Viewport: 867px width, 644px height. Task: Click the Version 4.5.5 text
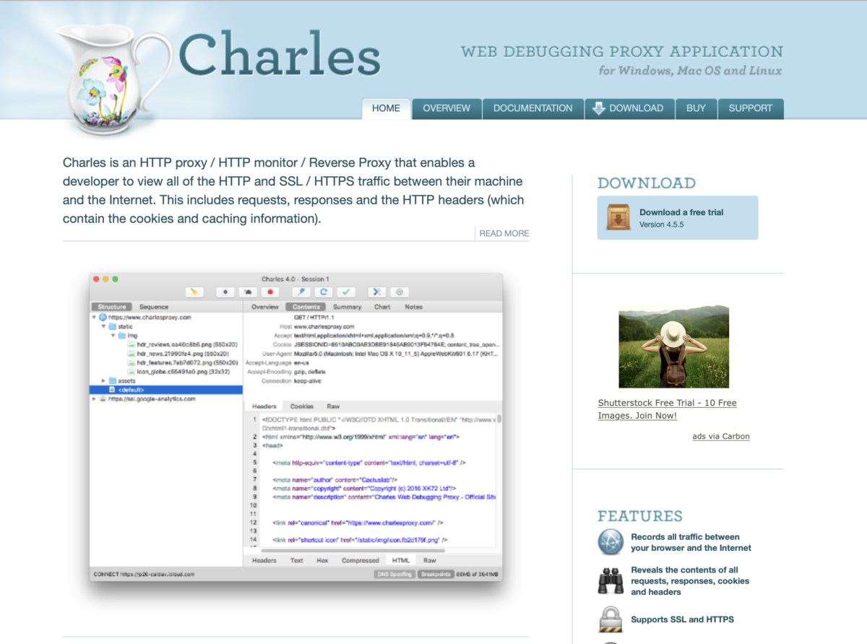pos(661,225)
